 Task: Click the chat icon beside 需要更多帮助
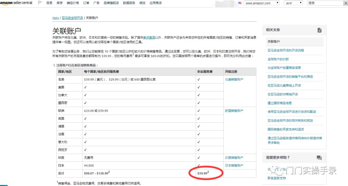pyautogui.click(x=319, y=158)
